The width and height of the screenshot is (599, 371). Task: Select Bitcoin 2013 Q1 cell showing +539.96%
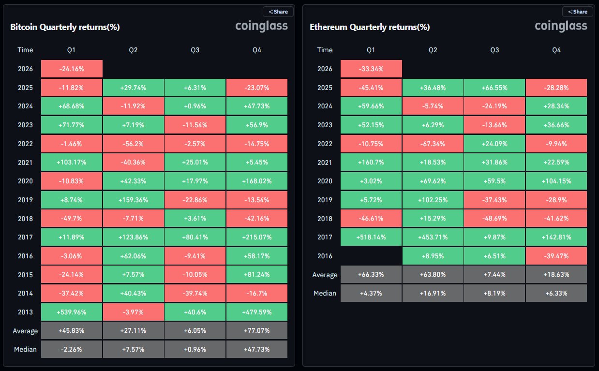72,312
